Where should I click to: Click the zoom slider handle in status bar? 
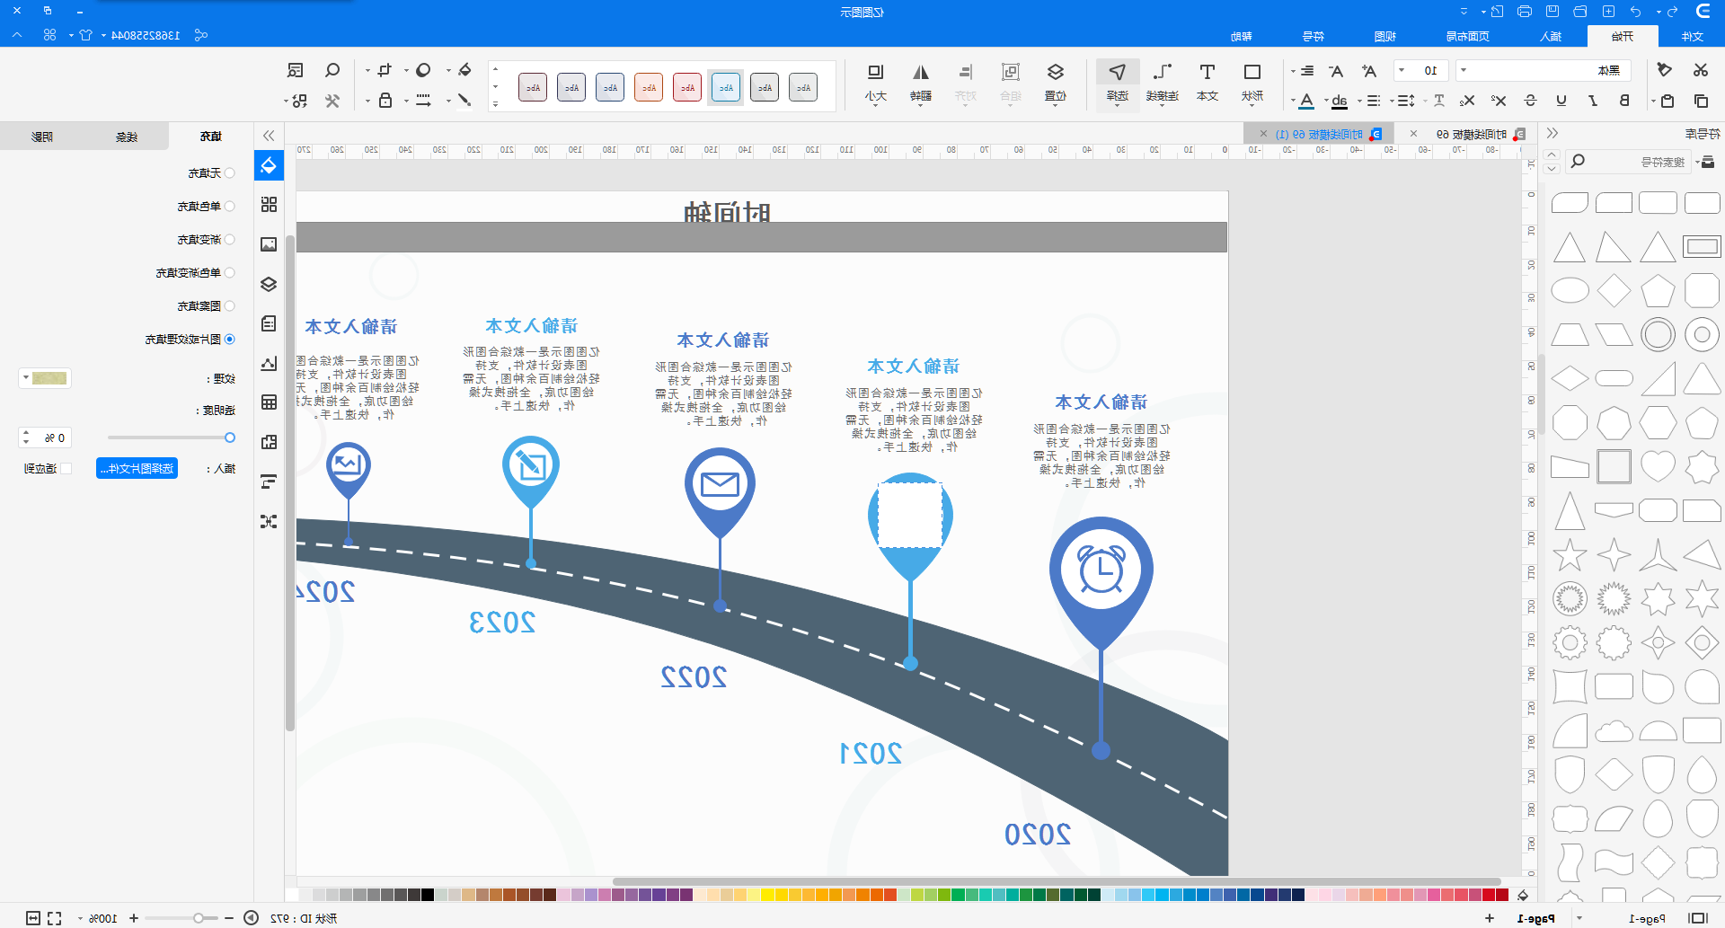point(199,918)
